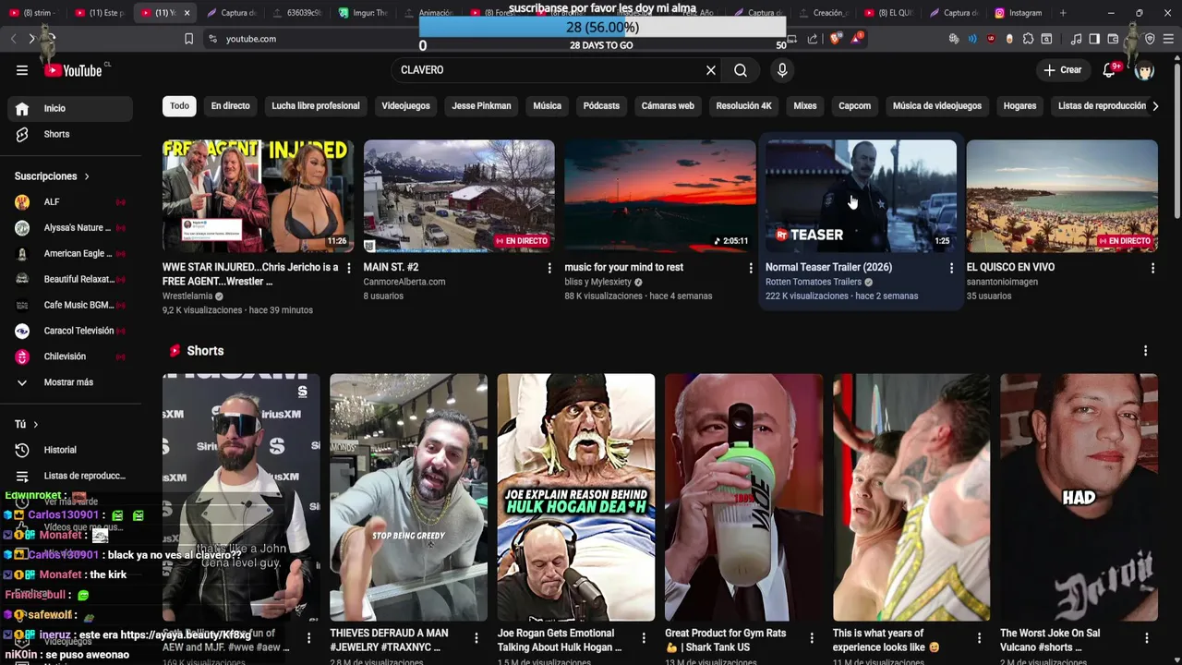
Task: Open options for Normal Teaser Trailer video
Action: tap(951, 268)
